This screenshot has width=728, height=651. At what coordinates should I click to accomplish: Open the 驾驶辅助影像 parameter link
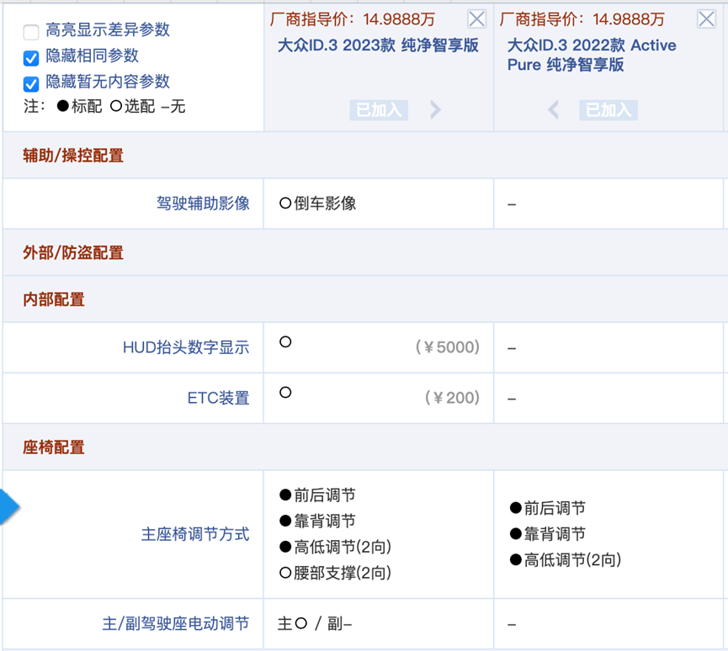[203, 204]
